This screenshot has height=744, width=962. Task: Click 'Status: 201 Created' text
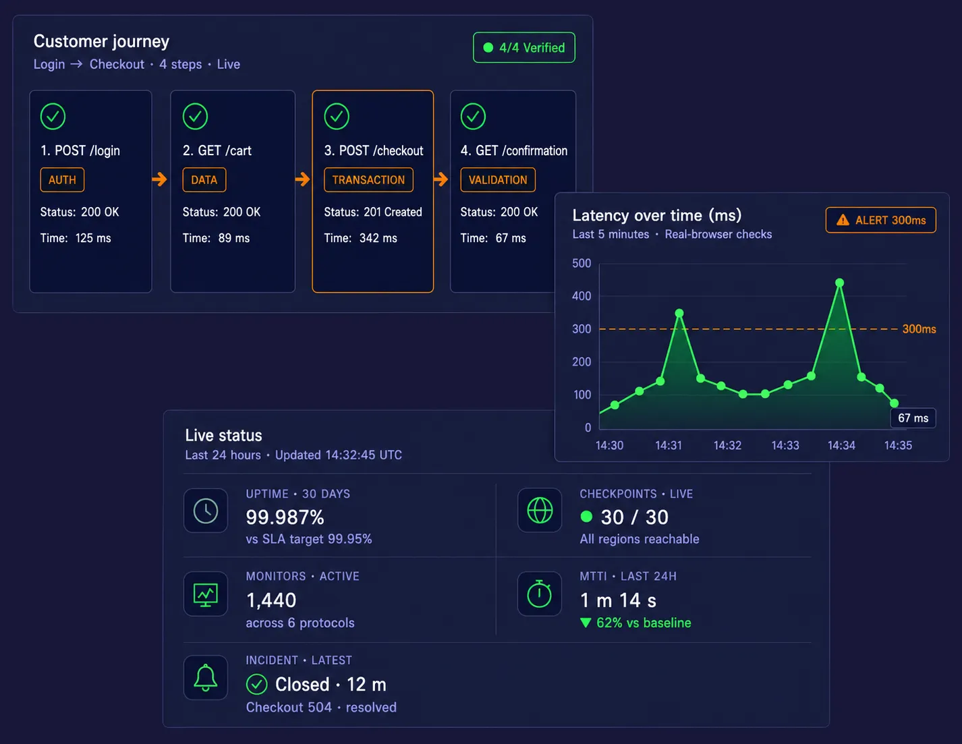tap(373, 212)
